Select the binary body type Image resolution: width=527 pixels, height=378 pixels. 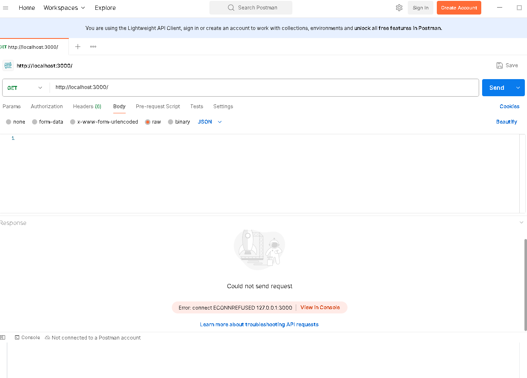pos(179,122)
